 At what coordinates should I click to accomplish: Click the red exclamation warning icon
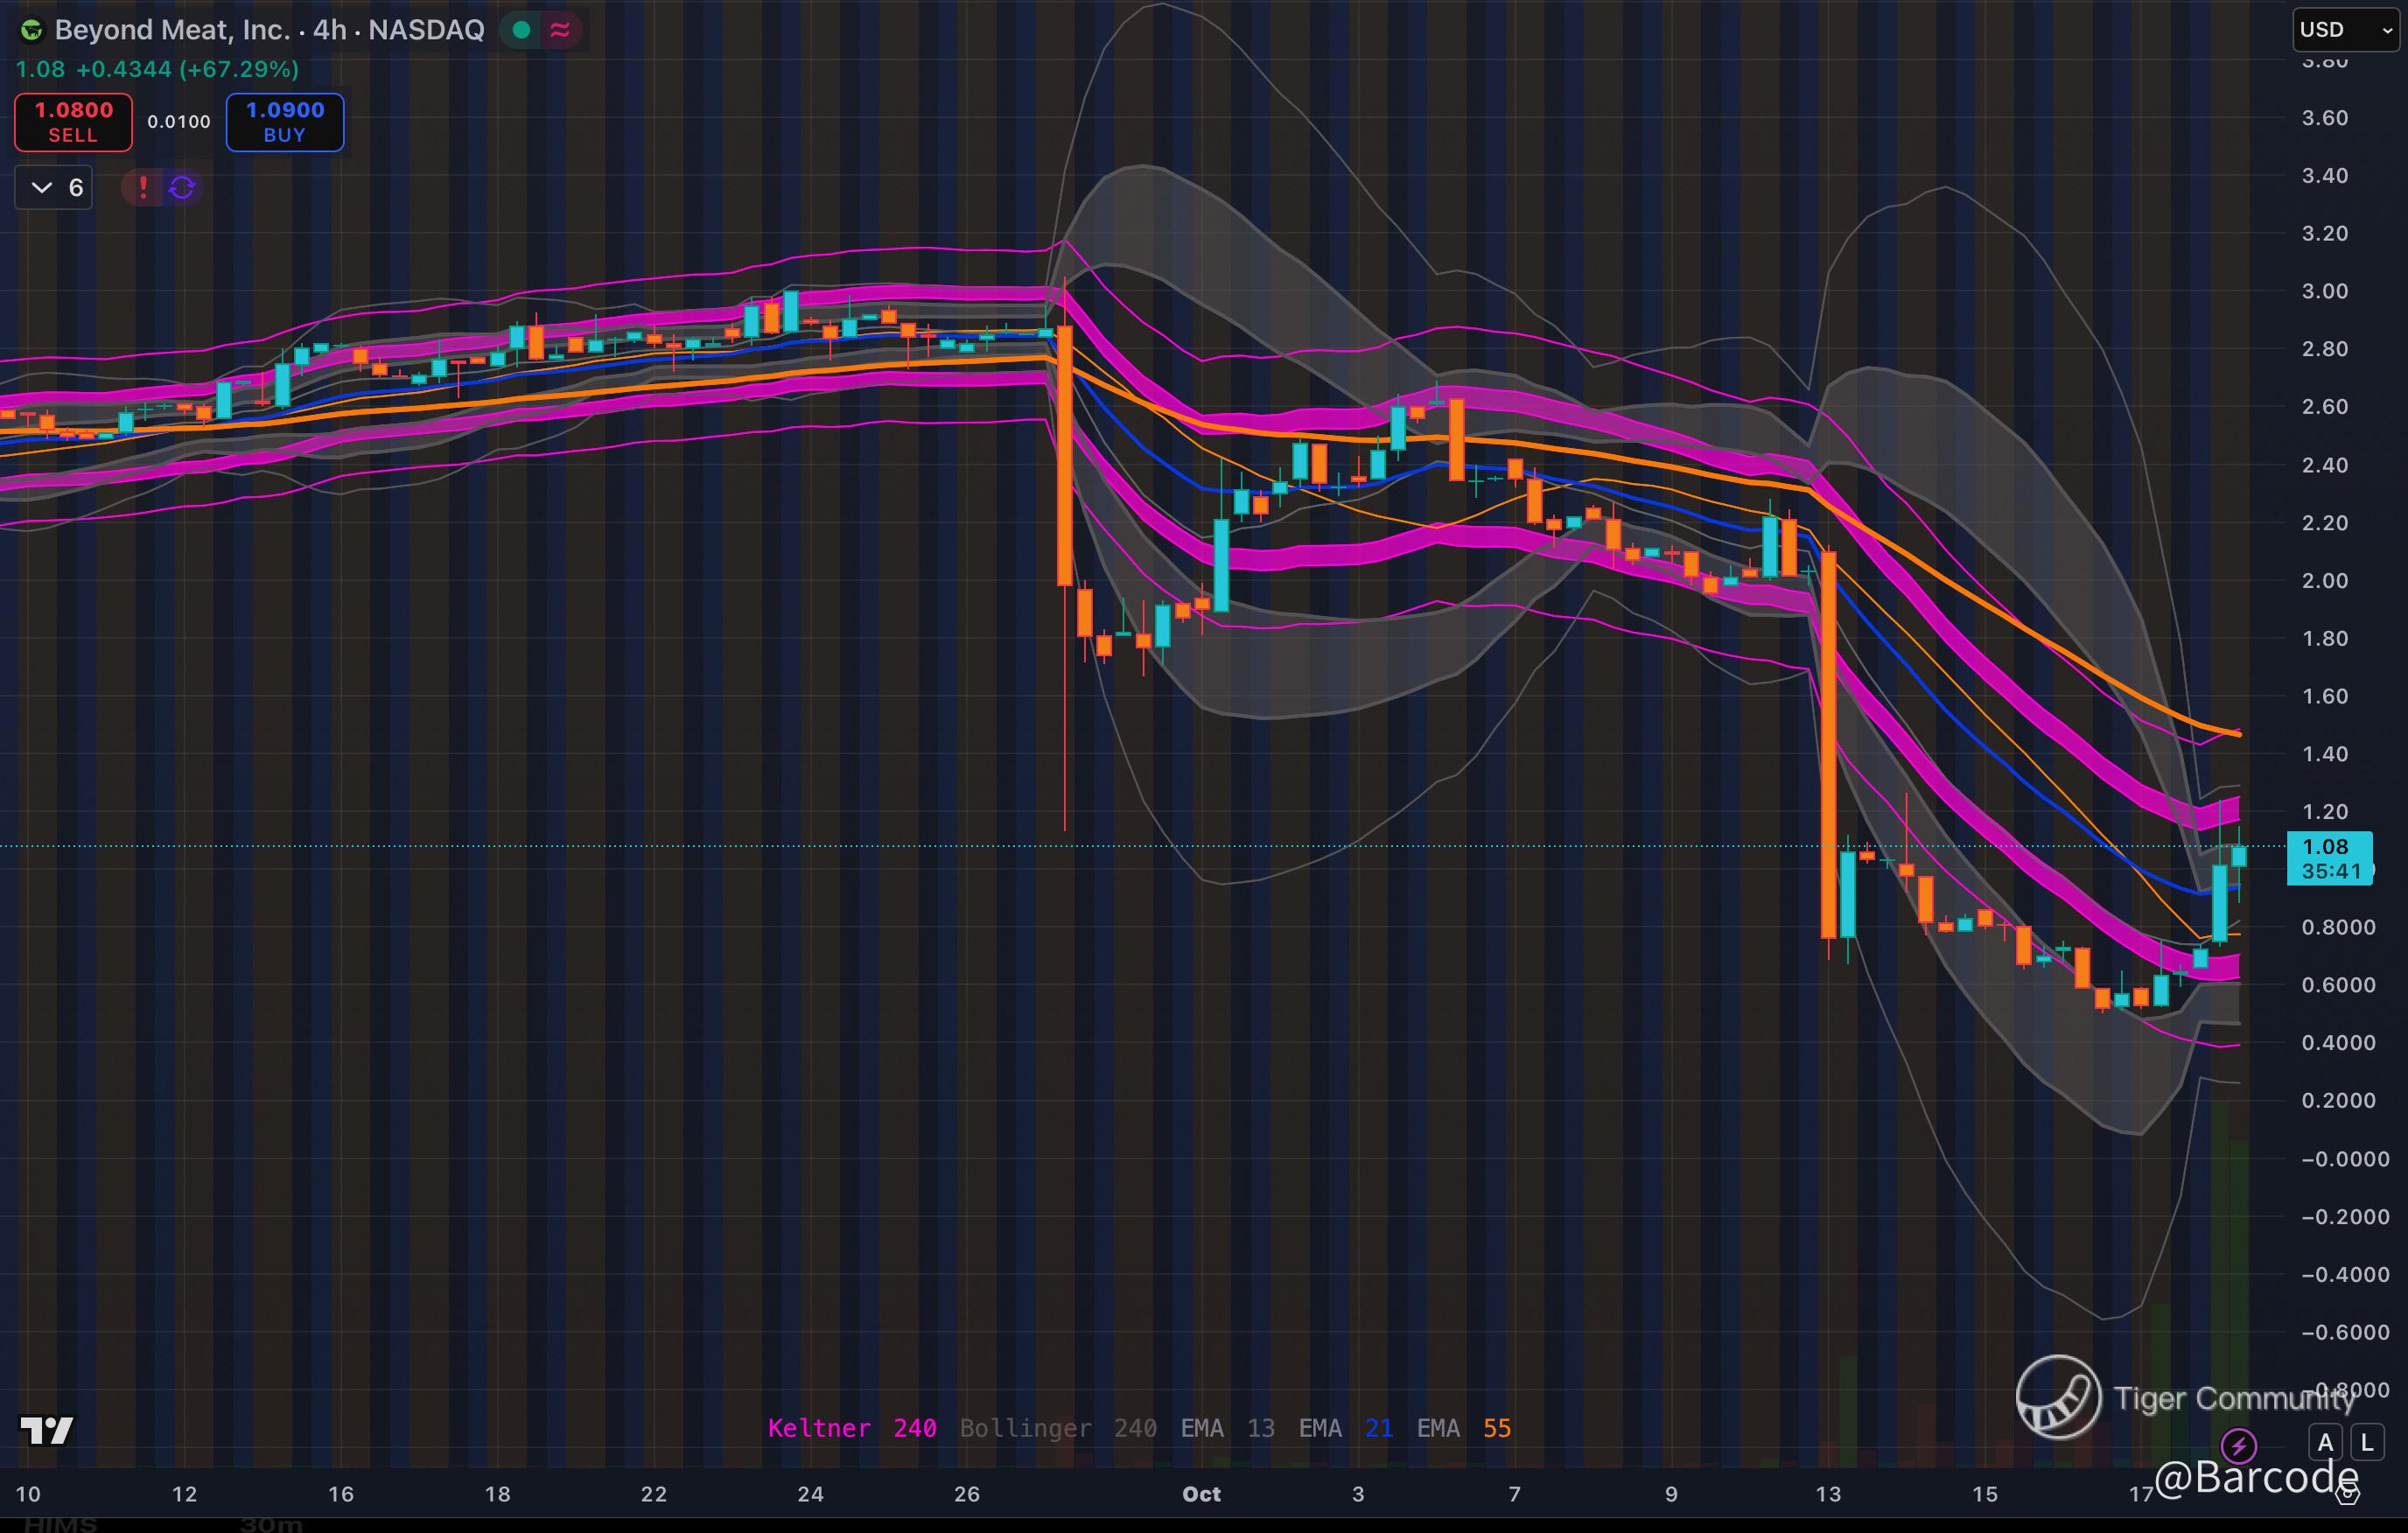(143, 187)
